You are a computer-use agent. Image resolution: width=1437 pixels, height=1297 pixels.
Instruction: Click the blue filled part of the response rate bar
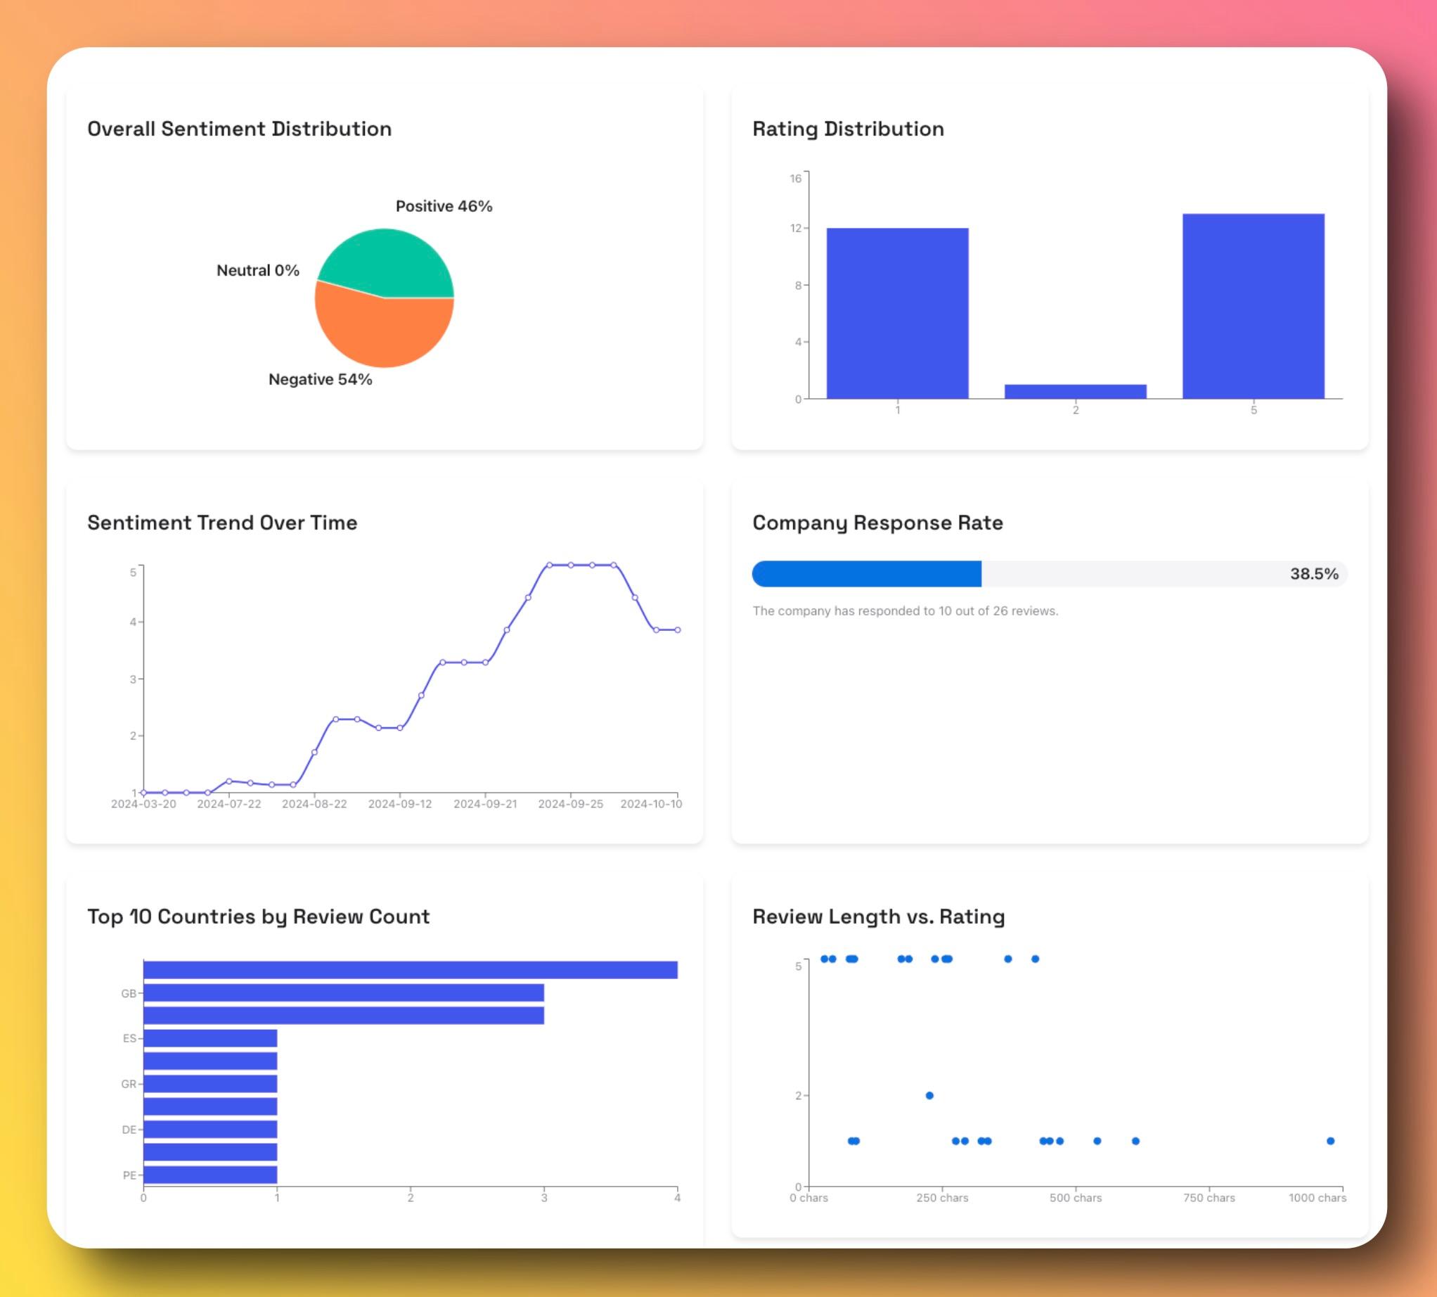pyautogui.click(x=867, y=574)
